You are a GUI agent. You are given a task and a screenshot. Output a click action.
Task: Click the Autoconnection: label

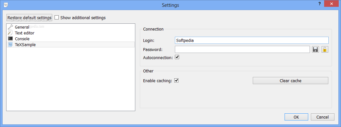[158, 58]
